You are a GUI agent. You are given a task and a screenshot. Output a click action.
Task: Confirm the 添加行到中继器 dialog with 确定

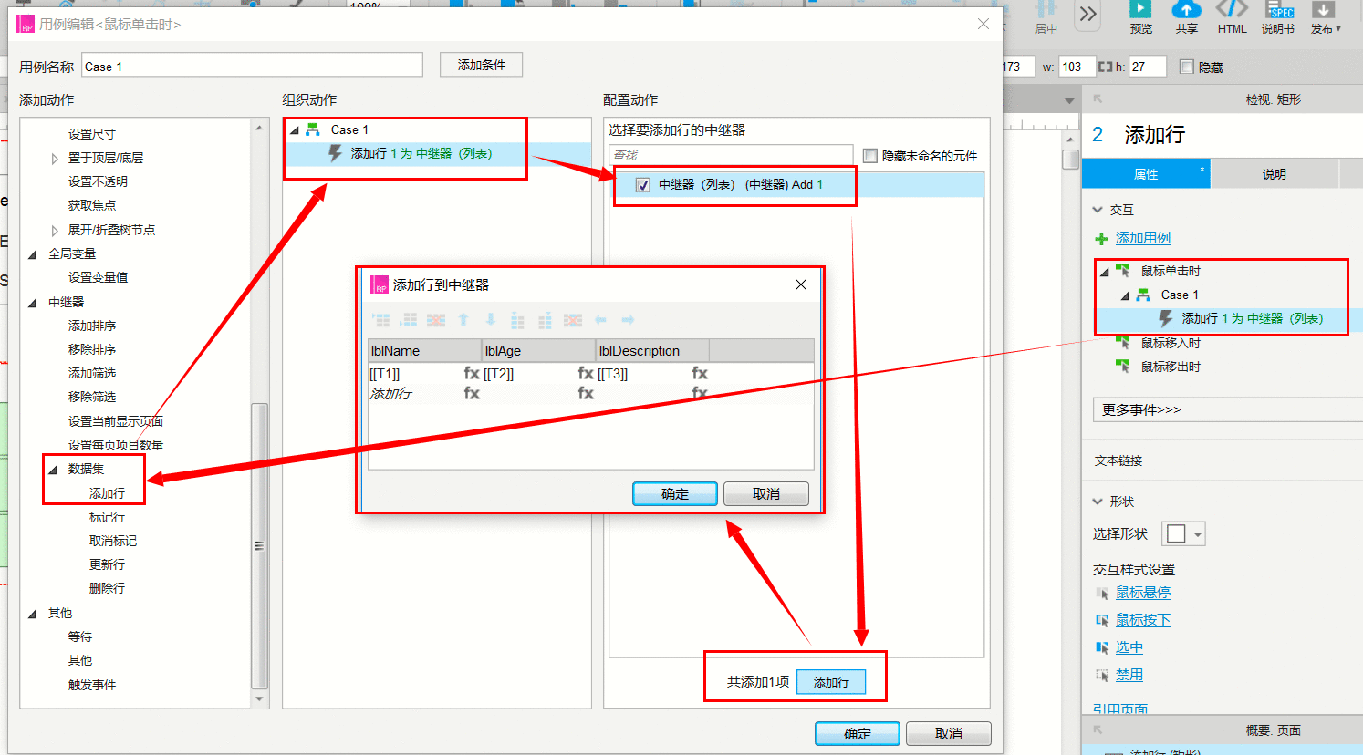pos(675,493)
